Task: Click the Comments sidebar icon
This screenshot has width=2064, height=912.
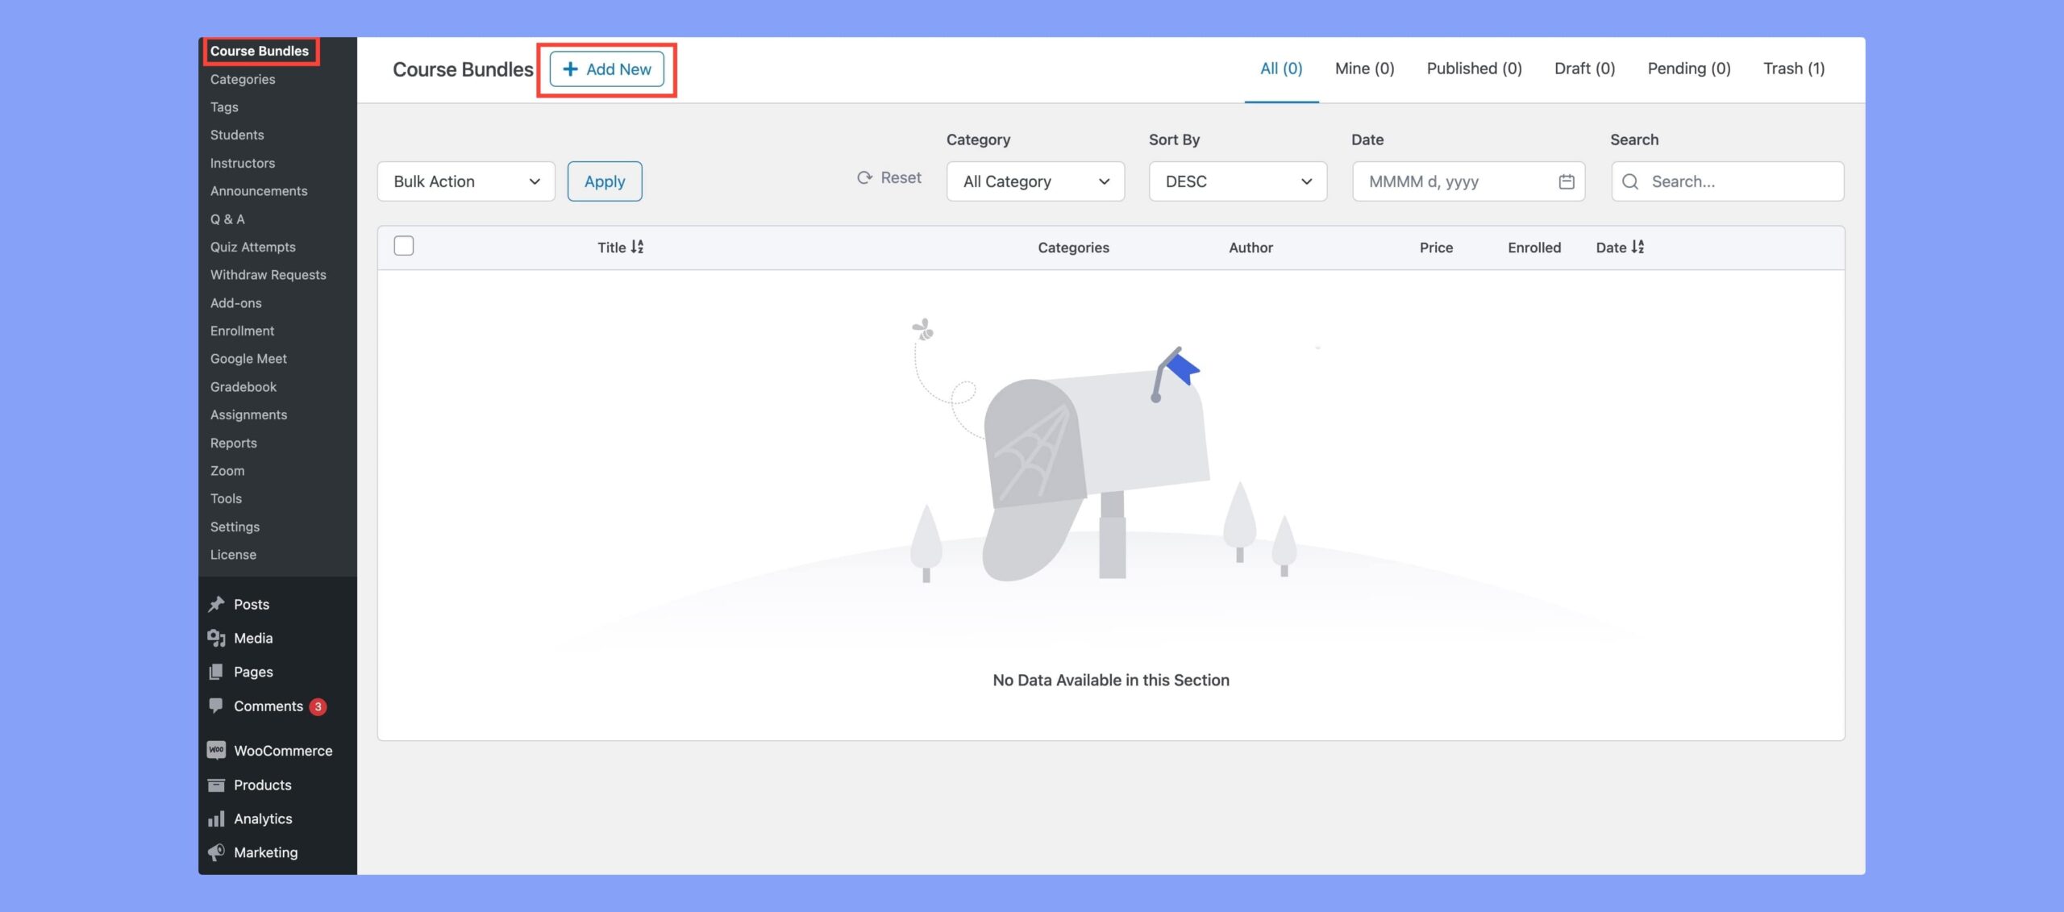Action: 216,706
